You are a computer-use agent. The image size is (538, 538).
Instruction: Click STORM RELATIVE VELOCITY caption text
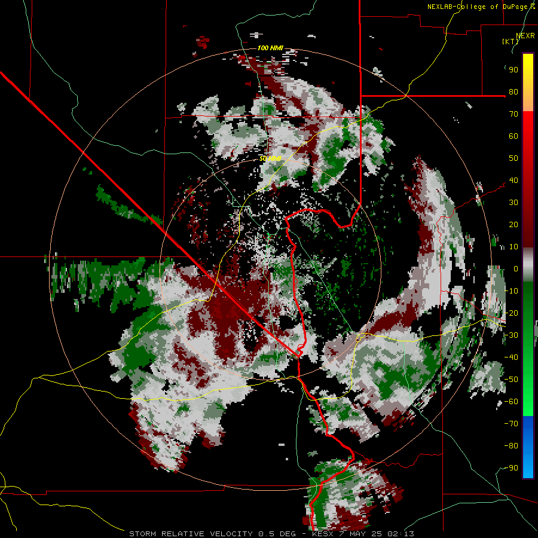[x=191, y=534]
